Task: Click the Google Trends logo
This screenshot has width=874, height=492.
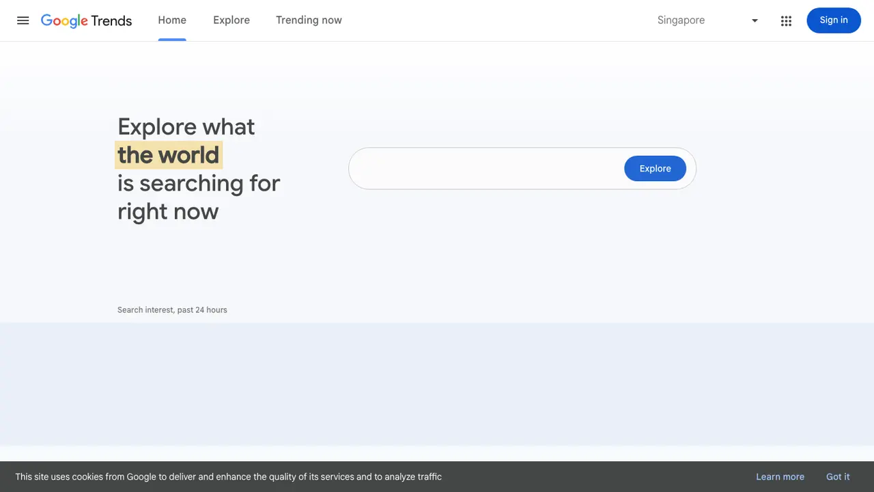Action: 86,20
